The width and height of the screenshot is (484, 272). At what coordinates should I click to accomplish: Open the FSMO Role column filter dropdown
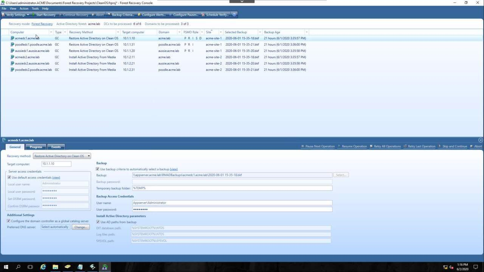coord(202,32)
